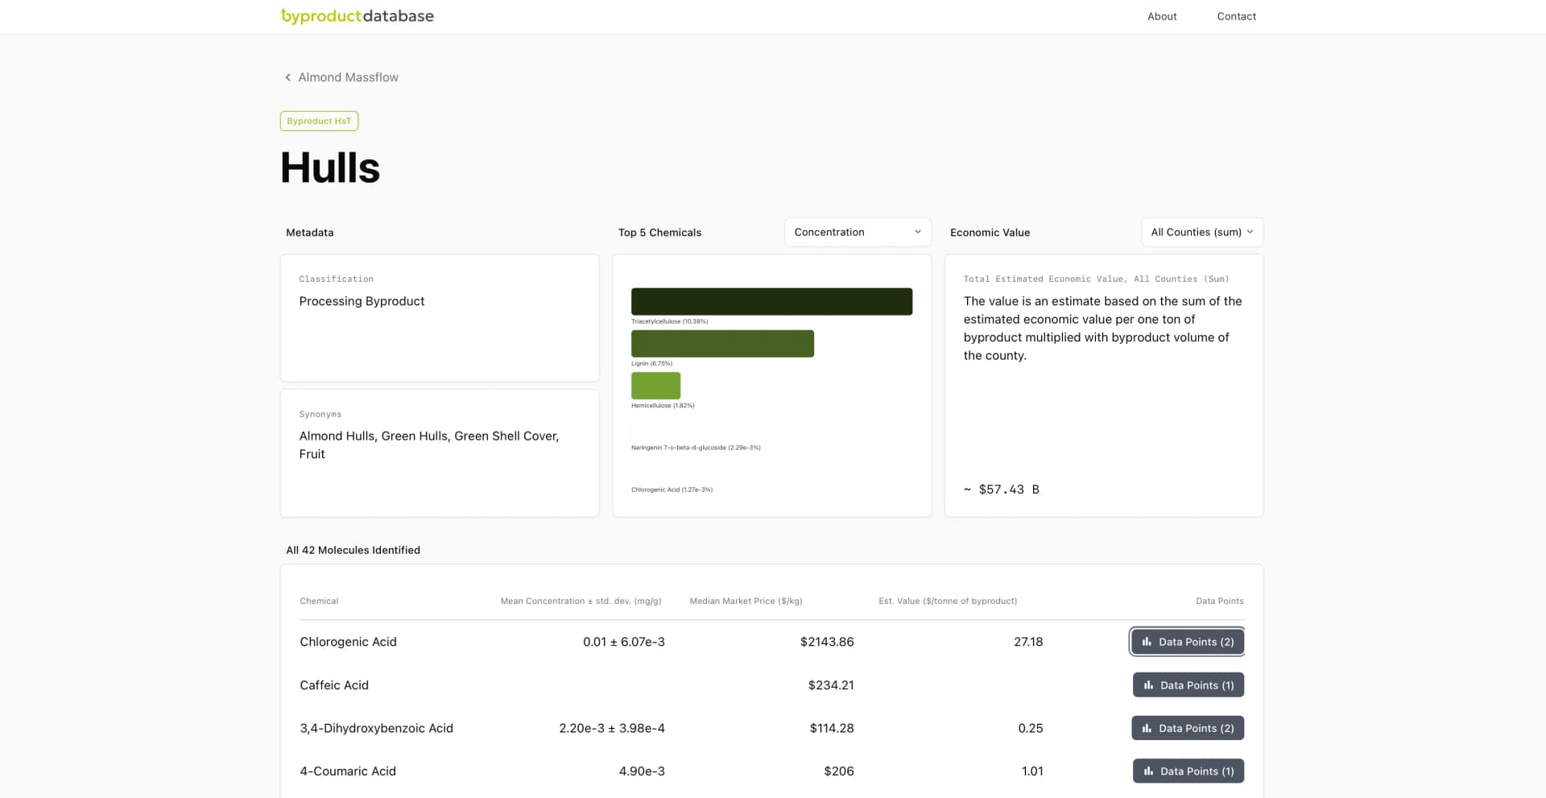Screen dimensions: 1546x798
Task: Click the Hemicellulose bar in the chart
Action: pos(655,386)
